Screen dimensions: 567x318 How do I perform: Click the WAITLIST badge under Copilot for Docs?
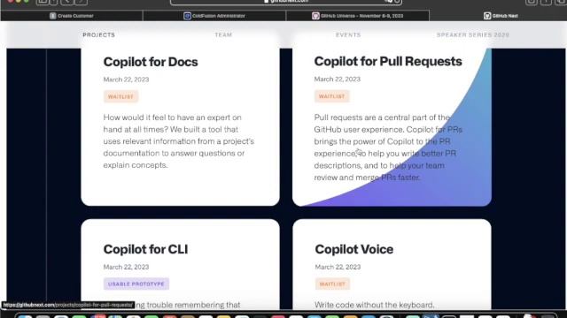click(120, 96)
